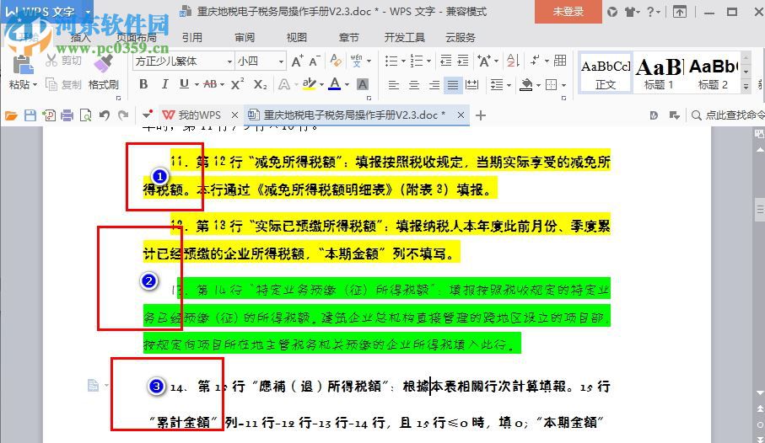Open the skin shirt icon in title bar
Image resolution: width=765 pixels, height=443 pixels.
631,12
